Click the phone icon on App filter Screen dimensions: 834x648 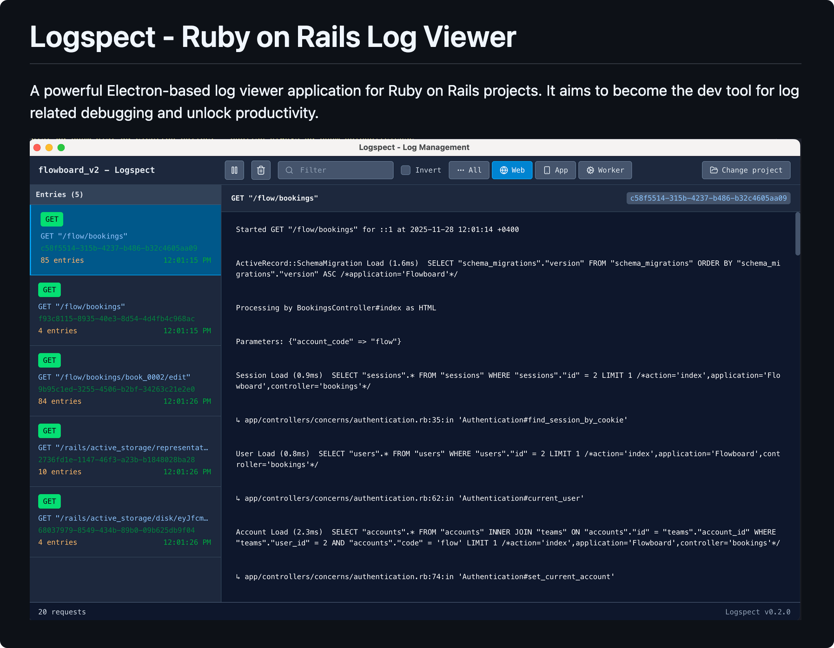coord(547,170)
